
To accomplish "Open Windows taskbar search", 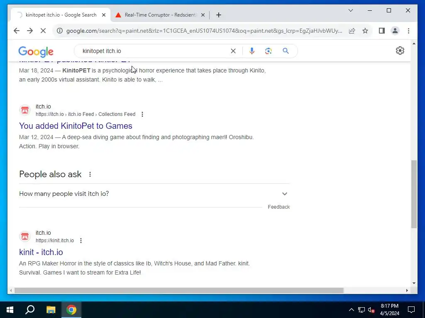I will (30, 310).
